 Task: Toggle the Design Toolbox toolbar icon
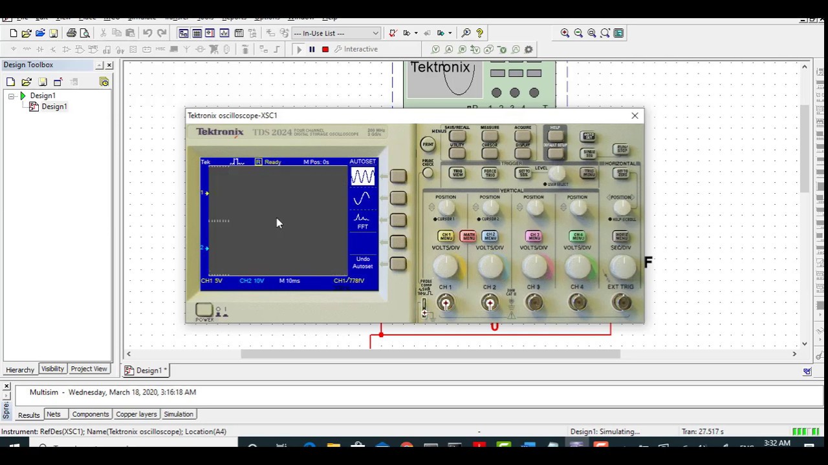point(184,33)
